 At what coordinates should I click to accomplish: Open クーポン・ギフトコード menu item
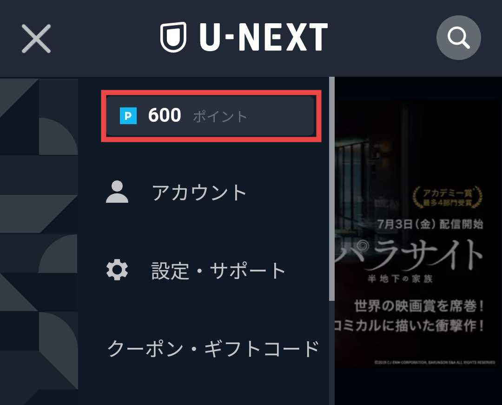pyautogui.click(x=213, y=348)
